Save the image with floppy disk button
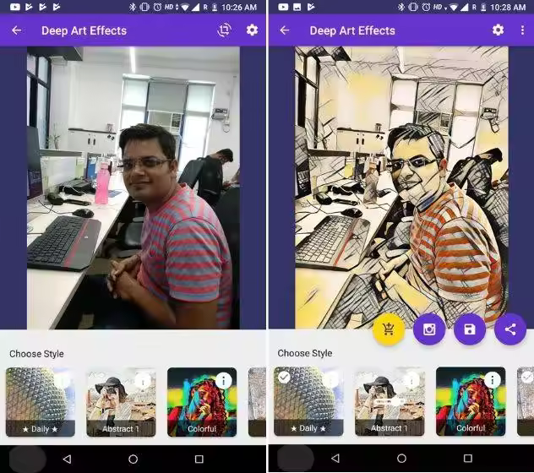This screenshot has height=473, width=534. point(470,329)
